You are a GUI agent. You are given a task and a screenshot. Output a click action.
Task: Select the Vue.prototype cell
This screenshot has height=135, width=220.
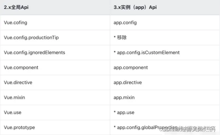(19, 128)
